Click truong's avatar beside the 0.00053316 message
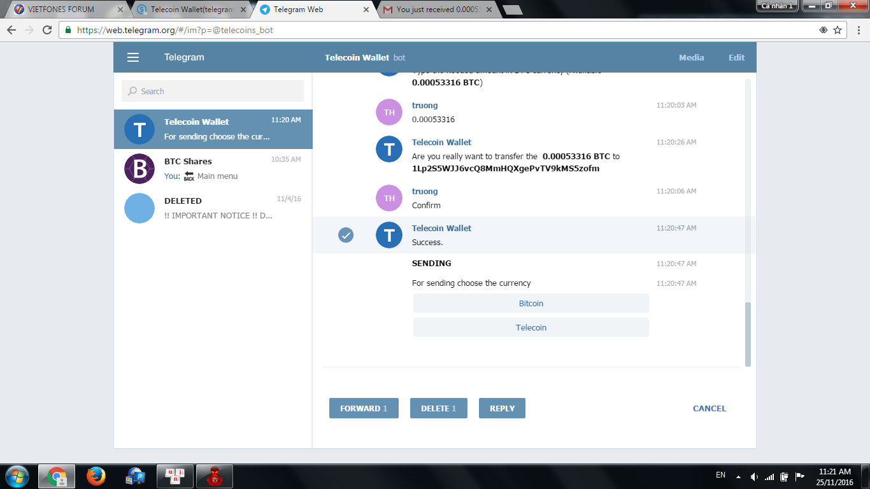The image size is (870, 489). click(389, 112)
